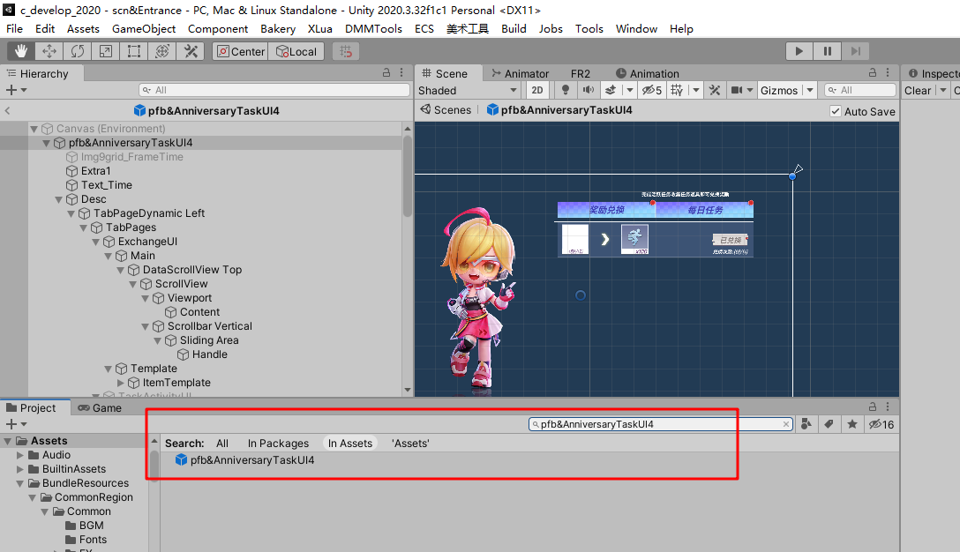Viewport: 960px width, 552px height.
Task: Switch to the FR2 tab
Action: (581, 73)
